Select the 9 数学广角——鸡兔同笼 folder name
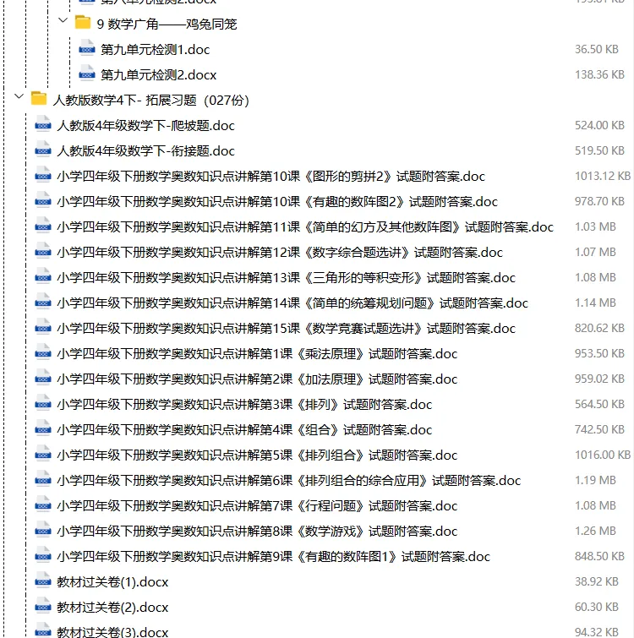The width and height of the screenshot is (634, 638). pos(167,24)
